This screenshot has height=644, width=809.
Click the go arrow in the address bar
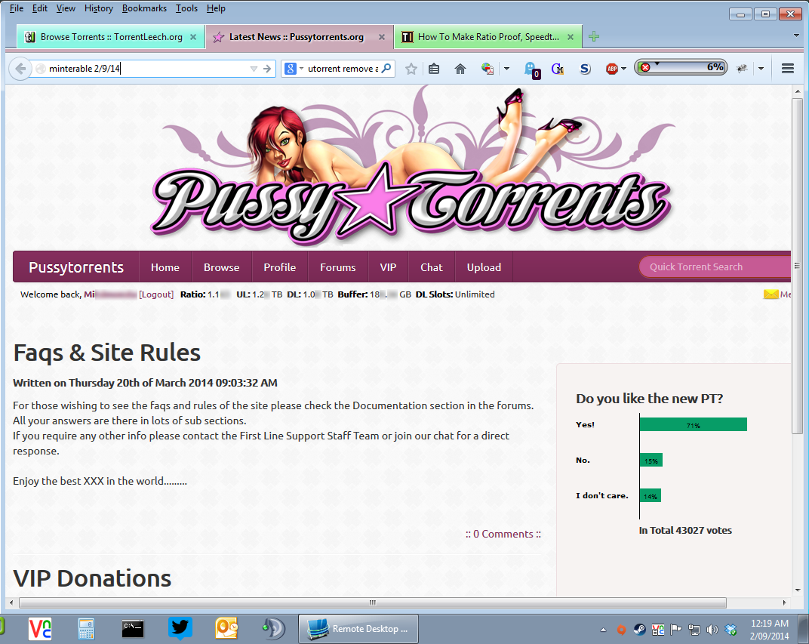[x=267, y=69]
